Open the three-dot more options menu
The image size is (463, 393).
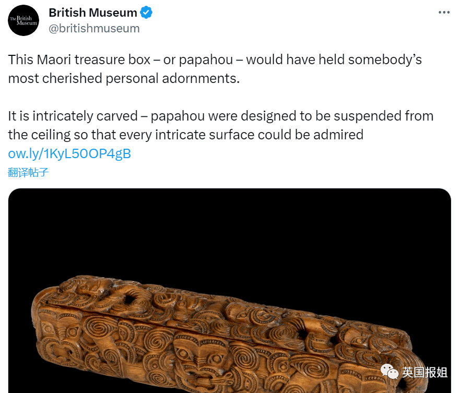coord(444,13)
